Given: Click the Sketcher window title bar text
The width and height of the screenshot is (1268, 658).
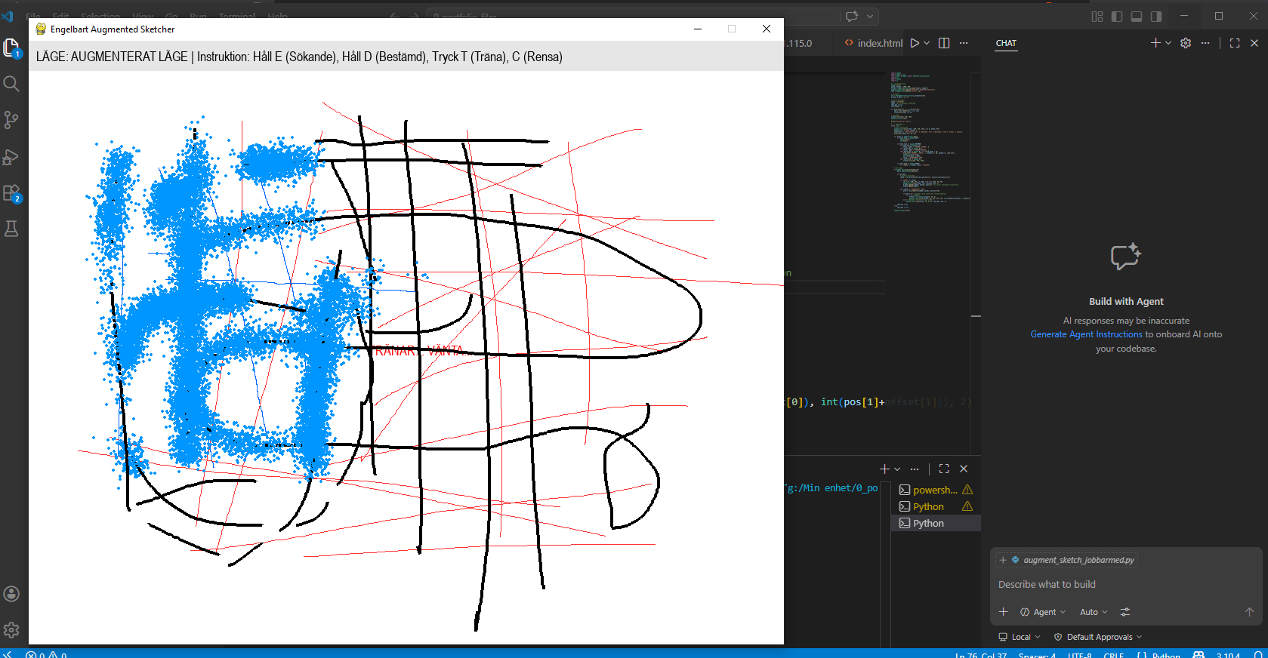Looking at the screenshot, I should click(113, 29).
